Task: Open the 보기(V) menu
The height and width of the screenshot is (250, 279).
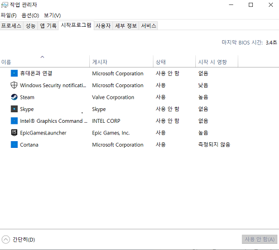Action: [x=52, y=15]
